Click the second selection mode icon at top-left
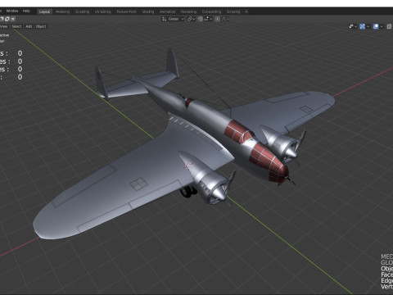This screenshot has width=393, height=295. click(x=7, y=19)
